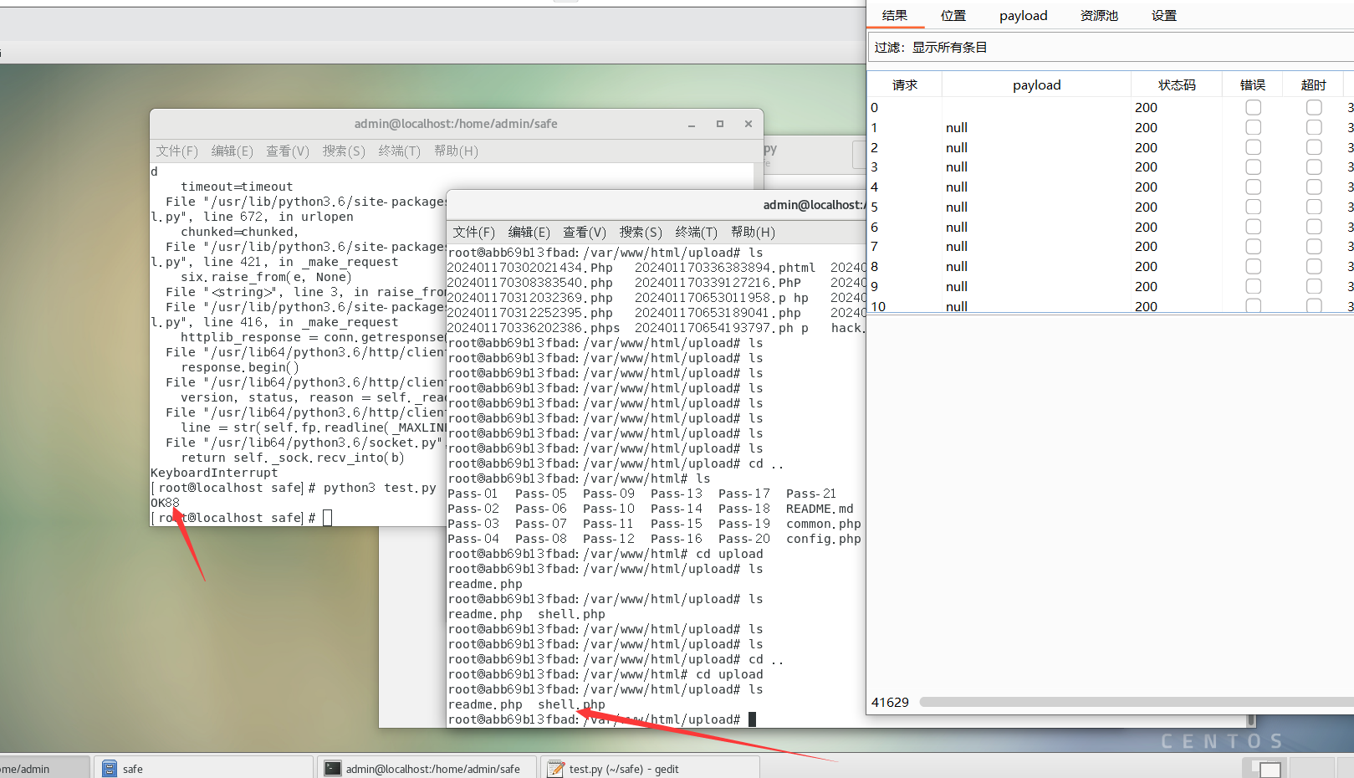Click the terminal icon in taskbar
The image size is (1354, 778).
(333, 768)
